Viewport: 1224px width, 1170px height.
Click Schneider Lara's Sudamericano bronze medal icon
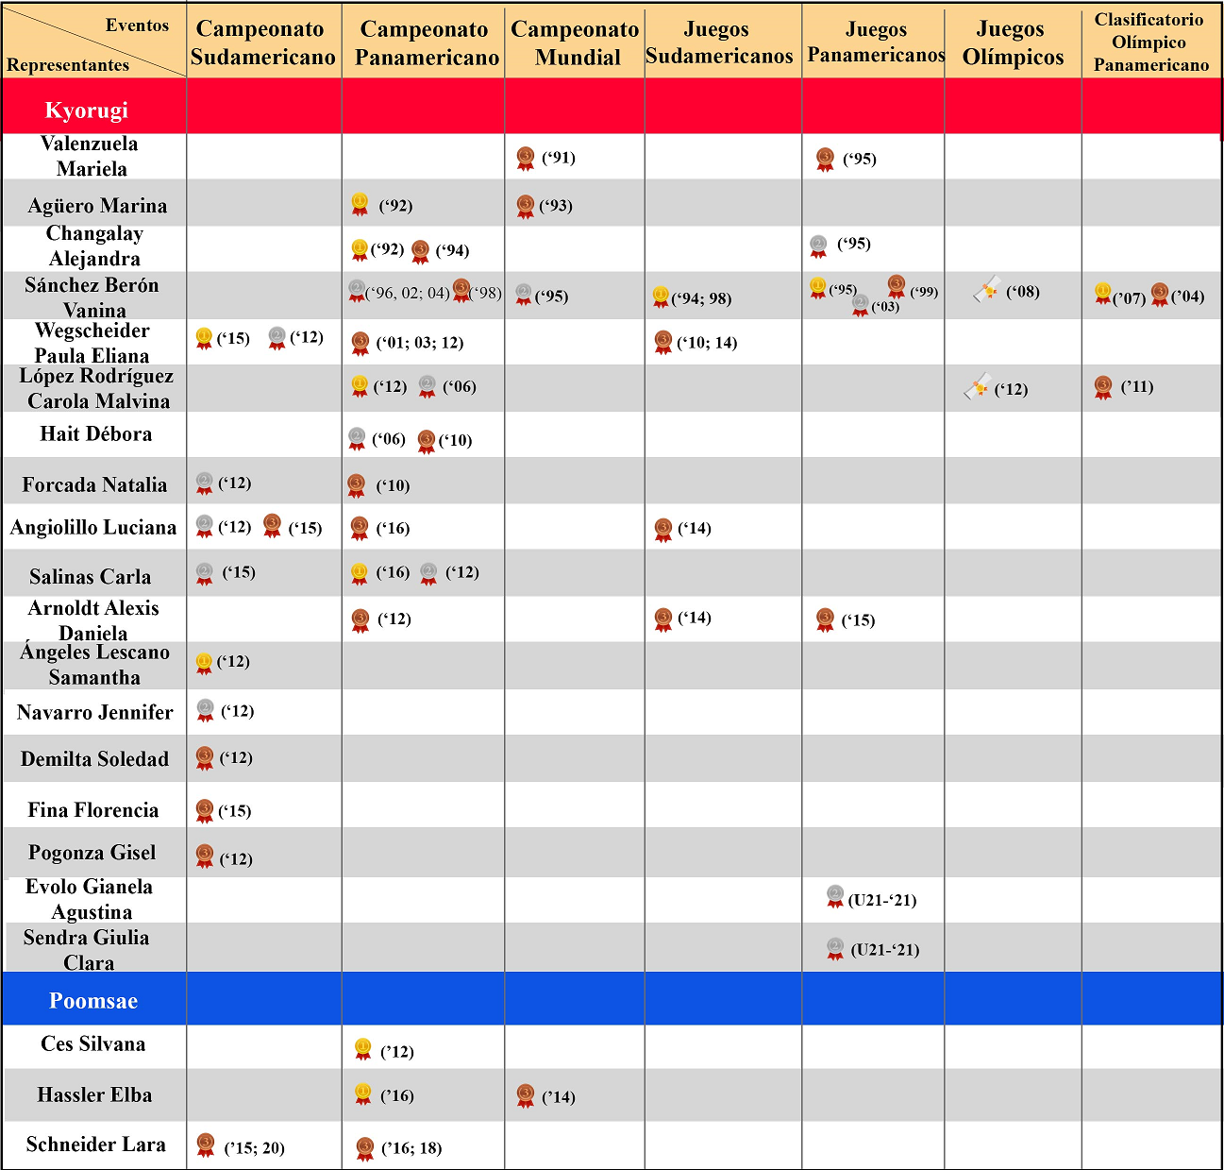(205, 1145)
